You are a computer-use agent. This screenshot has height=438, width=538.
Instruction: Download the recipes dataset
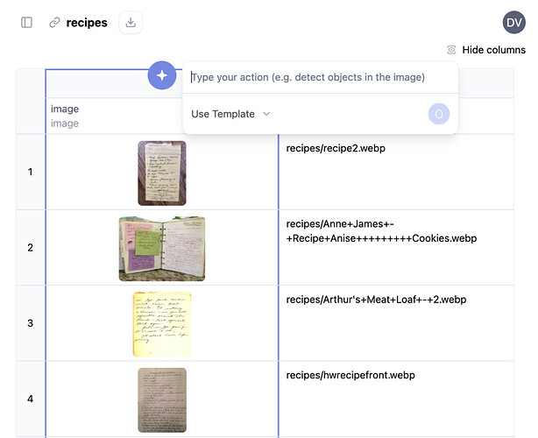(131, 23)
